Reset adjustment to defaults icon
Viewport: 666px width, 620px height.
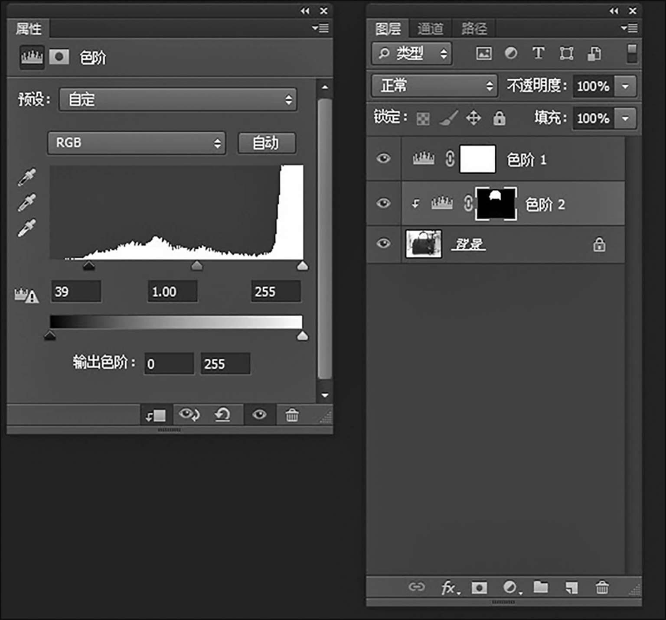point(222,415)
